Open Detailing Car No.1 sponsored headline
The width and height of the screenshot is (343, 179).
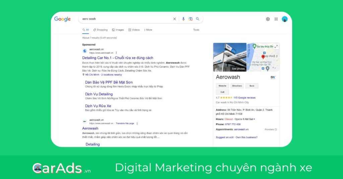tap(118, 58)
